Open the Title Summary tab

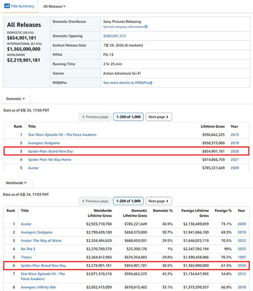click(x=19, y=6)
